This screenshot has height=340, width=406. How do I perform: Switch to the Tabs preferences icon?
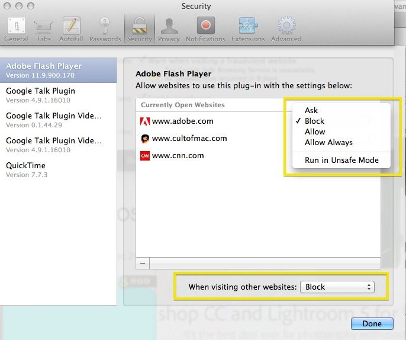[44, 29]
